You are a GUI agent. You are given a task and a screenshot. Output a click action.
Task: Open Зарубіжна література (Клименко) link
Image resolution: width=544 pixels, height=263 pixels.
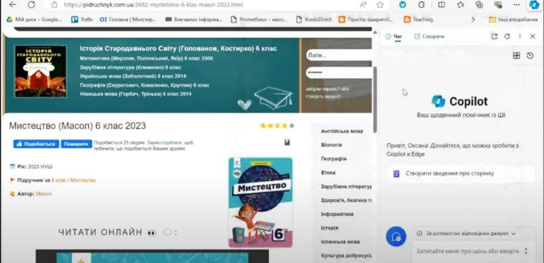click(130, 67)
